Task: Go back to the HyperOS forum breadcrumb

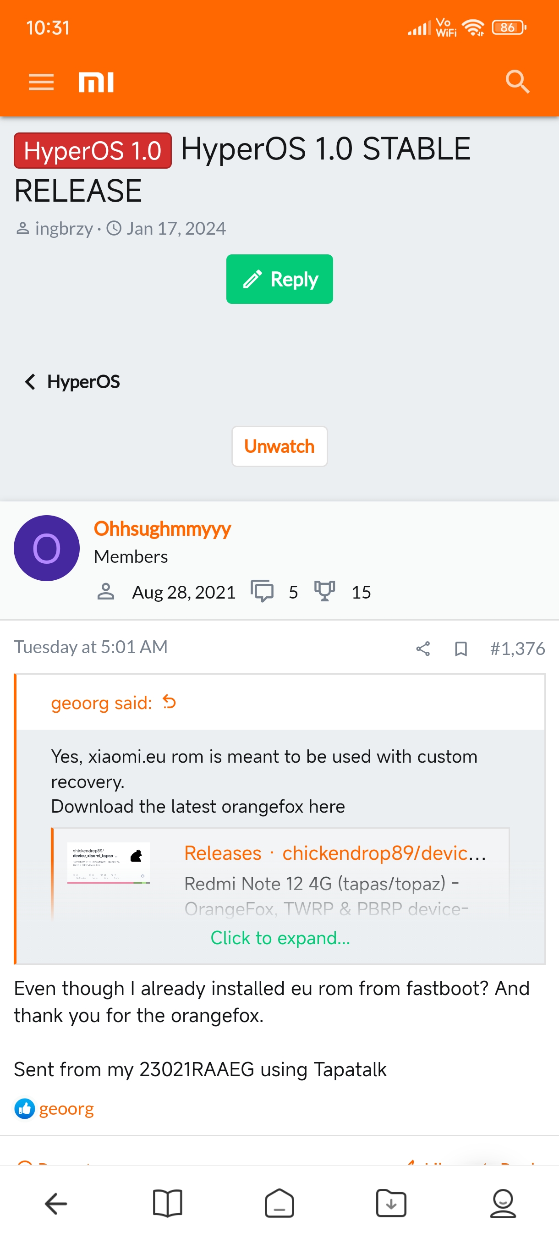Action: click(72, 382)
